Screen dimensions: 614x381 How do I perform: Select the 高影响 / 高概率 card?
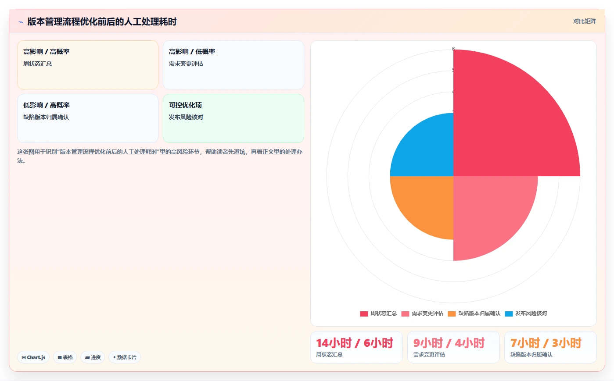(88, 65)
